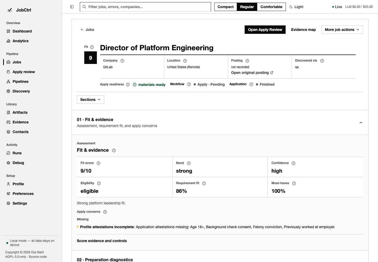Click the Open Apply Review button
Screen dimensions: 378x262
[x=265, y=30]
